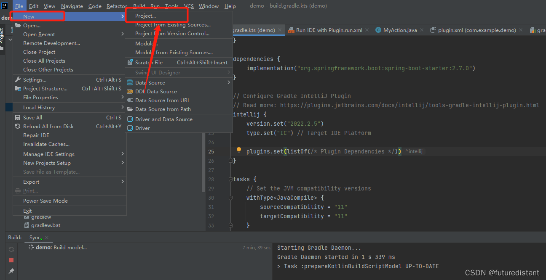546x280 pixels.
Task: Expand the New submenu arrow
Action: click(x=123, y=16)
